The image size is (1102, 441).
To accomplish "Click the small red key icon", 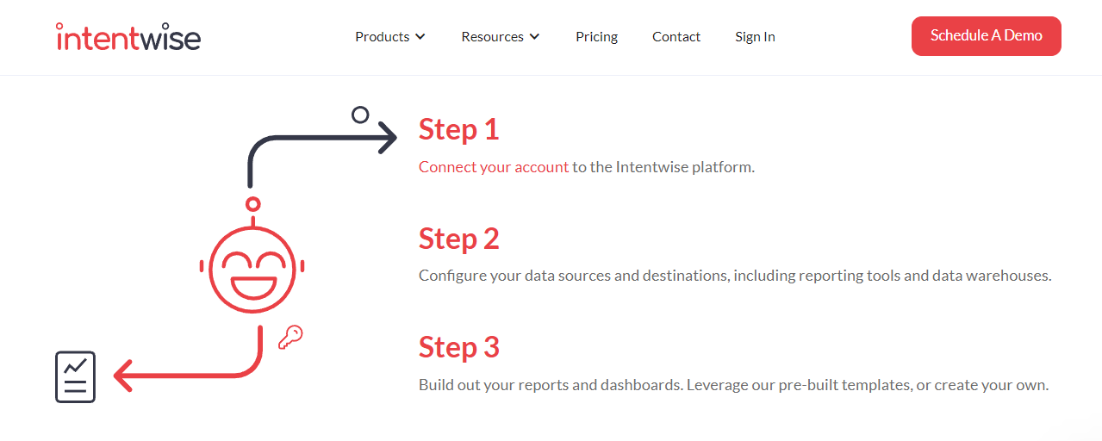I will pos(290,337).
